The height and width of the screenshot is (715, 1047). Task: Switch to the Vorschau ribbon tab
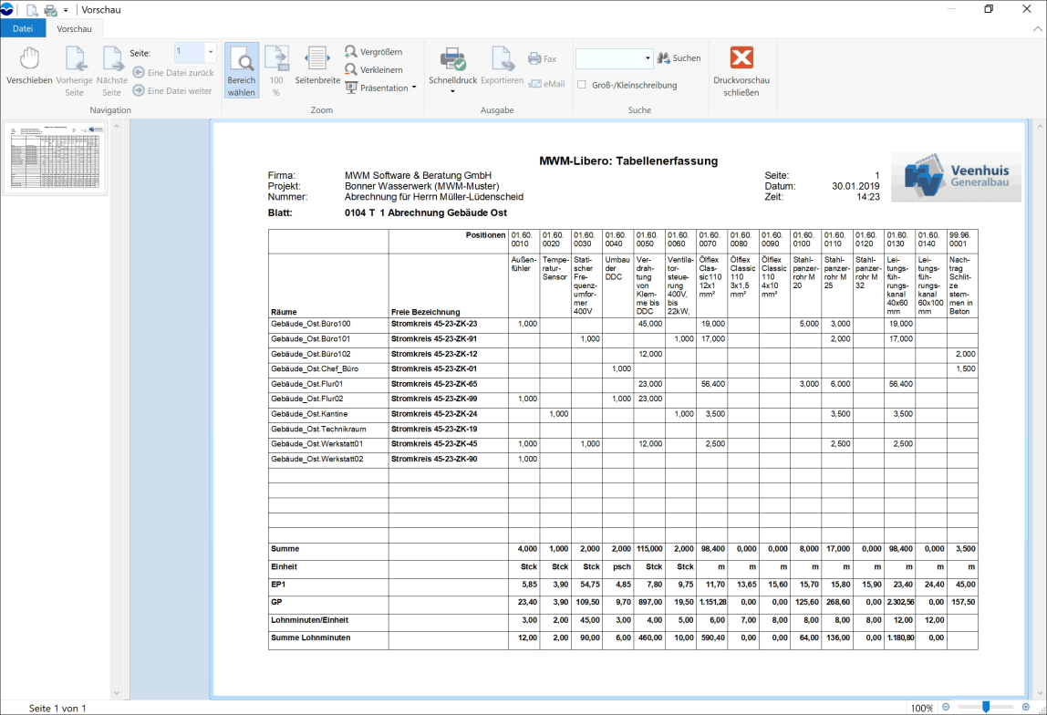tap(74, 28)
